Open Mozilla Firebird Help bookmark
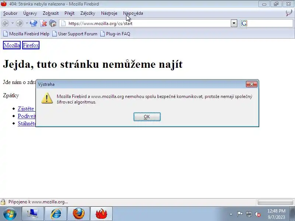The width and height of the screenshot is (295, 221). [x=27, y=34]
